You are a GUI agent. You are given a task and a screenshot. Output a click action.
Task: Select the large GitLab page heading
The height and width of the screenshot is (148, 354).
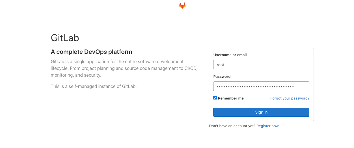coord(65,38)
